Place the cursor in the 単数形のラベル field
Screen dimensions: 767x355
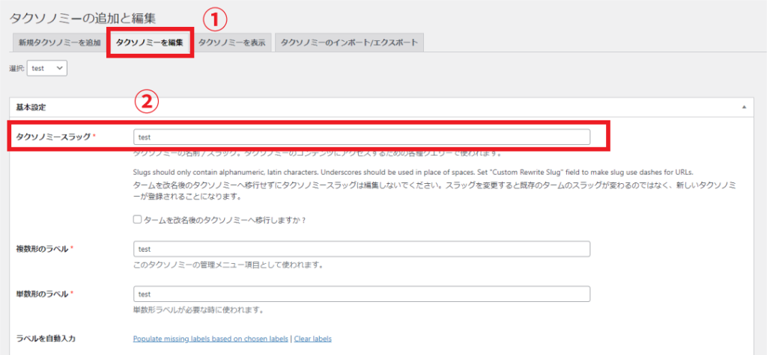click(x=361, y=294)
